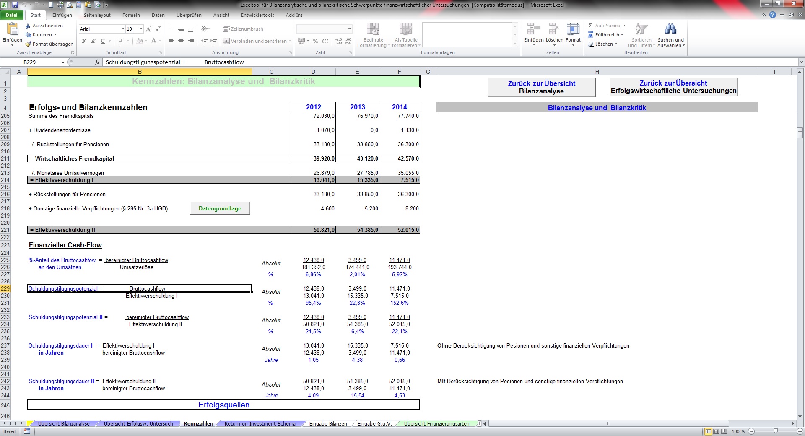Image resolution: width=805 pixels, height=436 pixels.
Task: Apply thousands separator 000 format
Action: (x=325, y=41)
